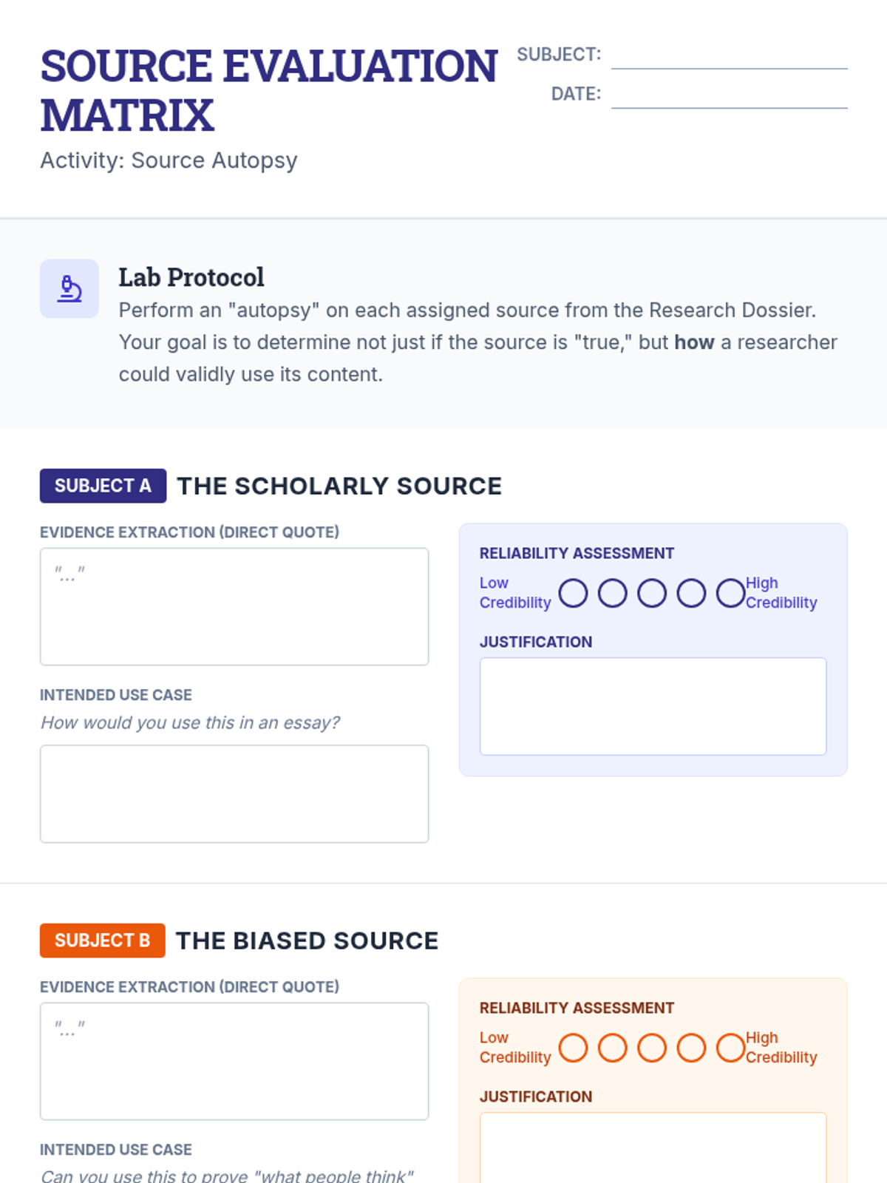Click the microscope Lab Protocol icon
The width and height of the screenshot is (887, 1183).
coord(69,288)
